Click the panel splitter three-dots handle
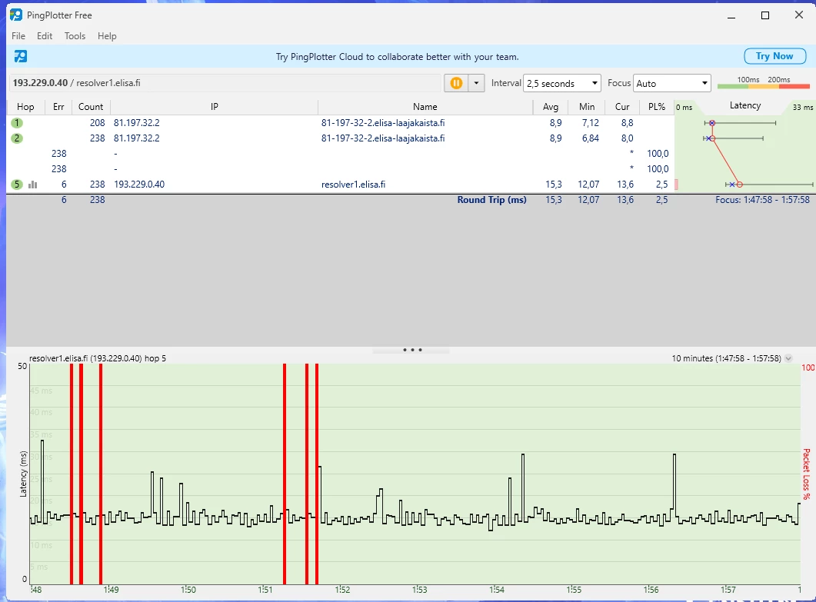 click(412, 350)
